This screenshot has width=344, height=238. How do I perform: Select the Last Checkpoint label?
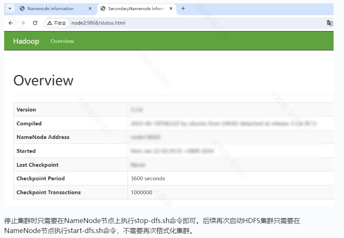click(37, 165)
